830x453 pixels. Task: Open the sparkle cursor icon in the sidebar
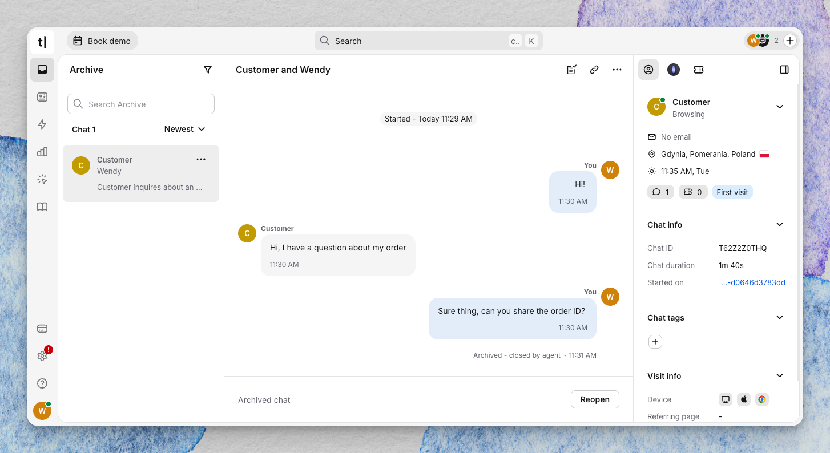click(42, 179)
